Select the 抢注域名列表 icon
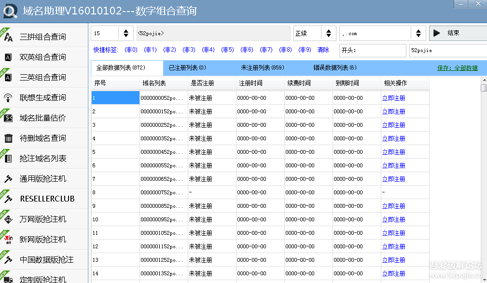The image size is (487, 283). (x=43, y=158)
